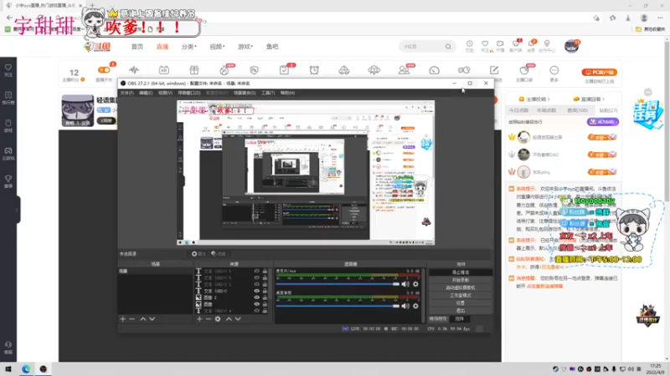
Task: Open pencil edit icon in streamer toolbar
Action: [x=494, y=70]
